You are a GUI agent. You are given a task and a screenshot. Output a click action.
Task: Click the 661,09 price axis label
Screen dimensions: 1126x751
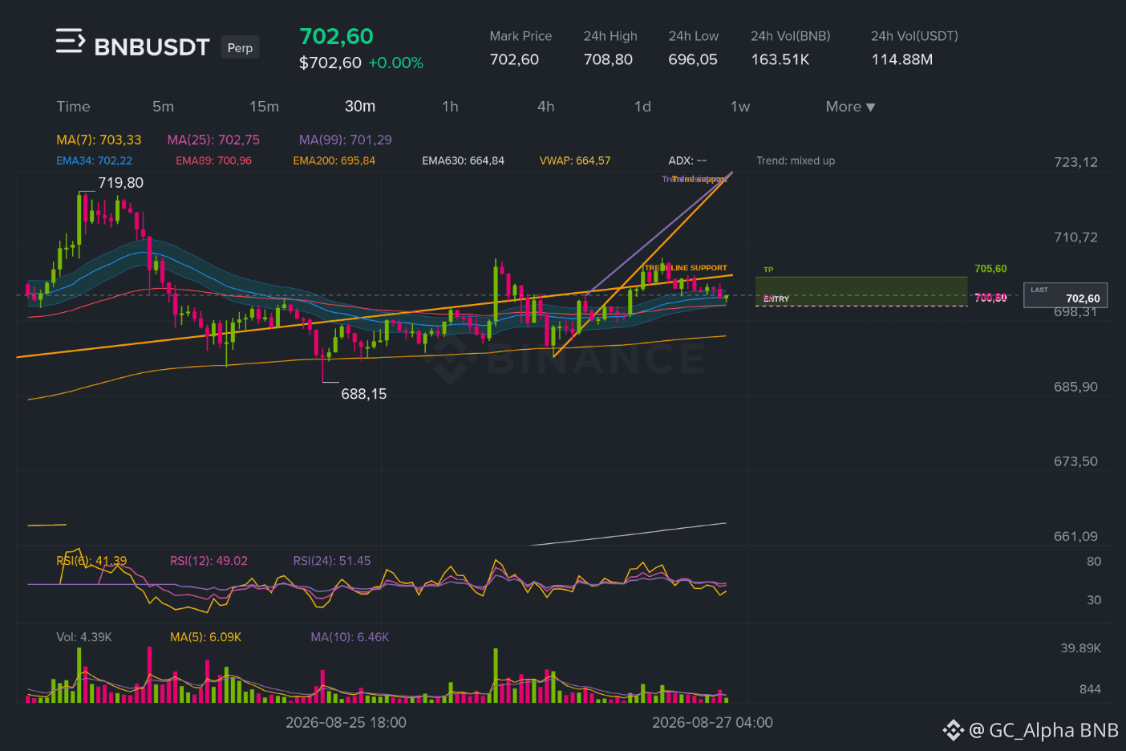pos(1075,537)
